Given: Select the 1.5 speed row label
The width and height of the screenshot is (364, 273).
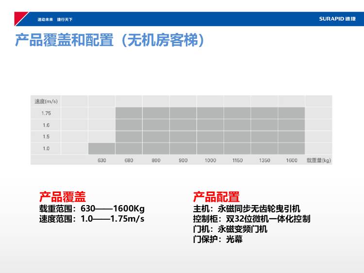Looking at the screenshot, I should tap(46, 137).
